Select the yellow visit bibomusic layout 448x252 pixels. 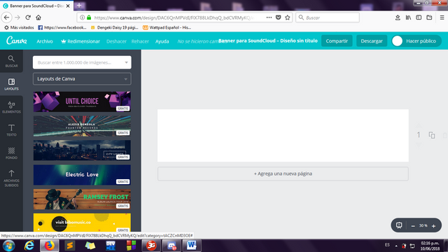click(x=82, y=223)
